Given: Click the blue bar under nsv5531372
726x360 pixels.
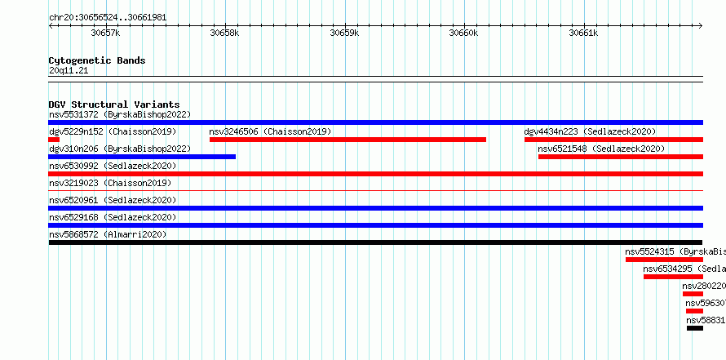Looking at the screenshot, I should pyautogui.click(x=375, y=122).
